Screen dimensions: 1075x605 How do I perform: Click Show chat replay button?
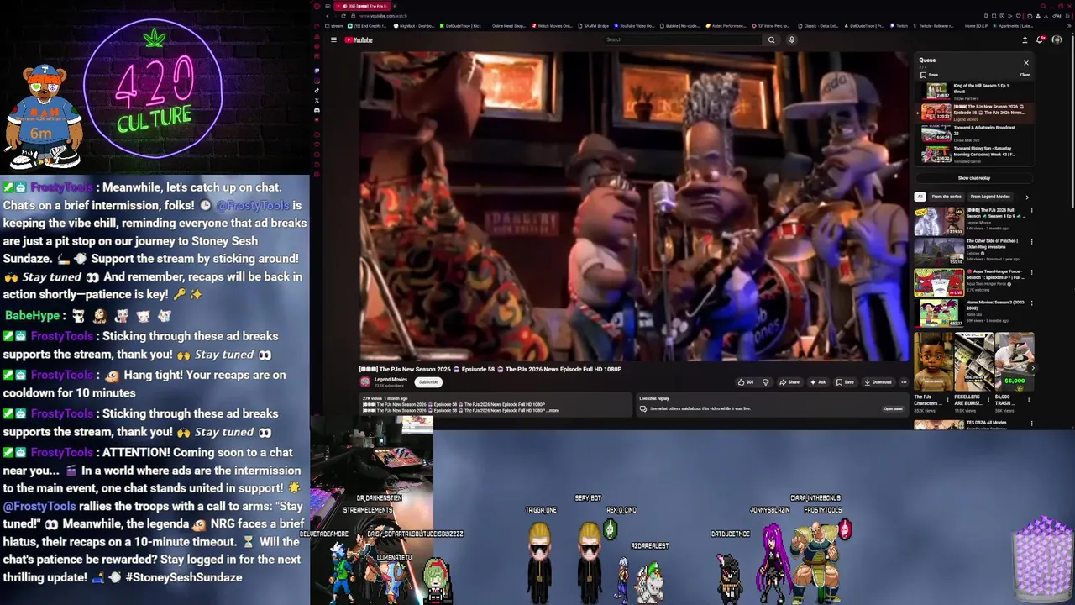click(974, 178)
